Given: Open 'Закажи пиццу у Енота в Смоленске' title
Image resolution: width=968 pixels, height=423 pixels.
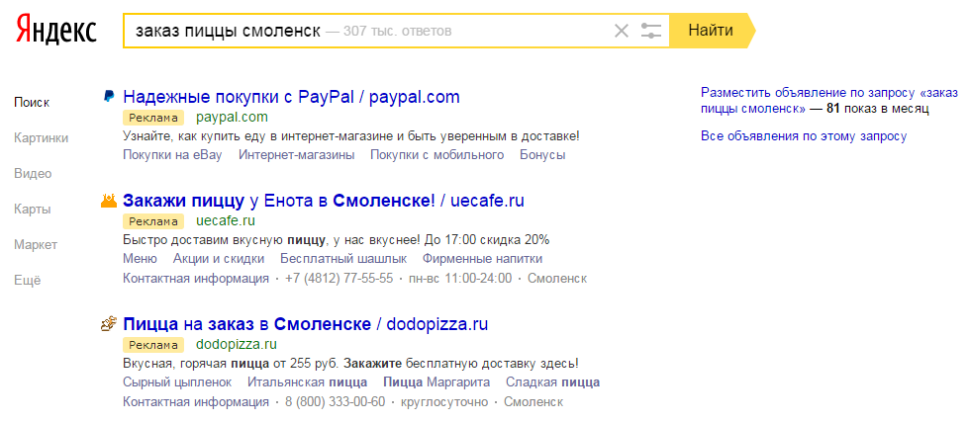Looking at the screenshot, I should 324,201.
